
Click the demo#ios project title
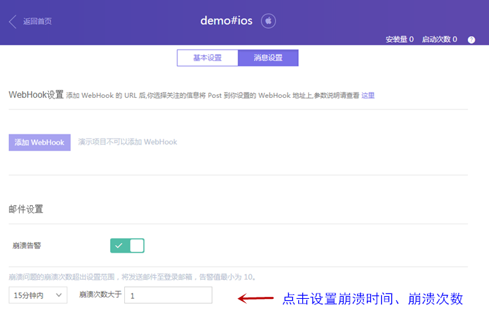(226, 20)
